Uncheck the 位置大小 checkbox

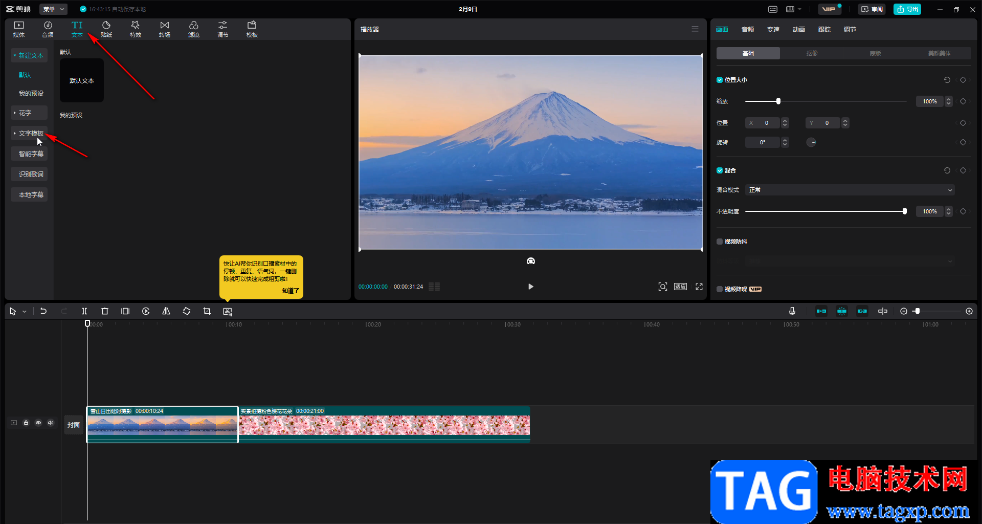click(720, 80)
